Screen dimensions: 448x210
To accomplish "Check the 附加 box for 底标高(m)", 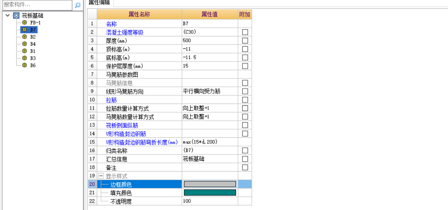I will pyautogui.click(x=245, y=57).
